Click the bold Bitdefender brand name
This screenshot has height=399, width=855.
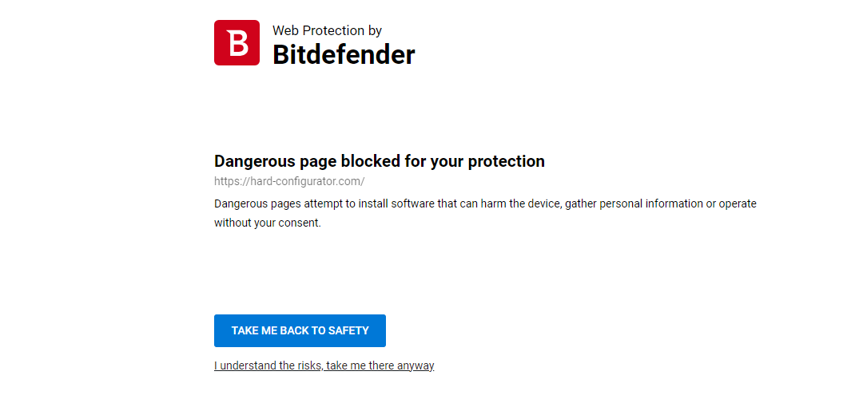pyautogui.click(x=344, y=55)
